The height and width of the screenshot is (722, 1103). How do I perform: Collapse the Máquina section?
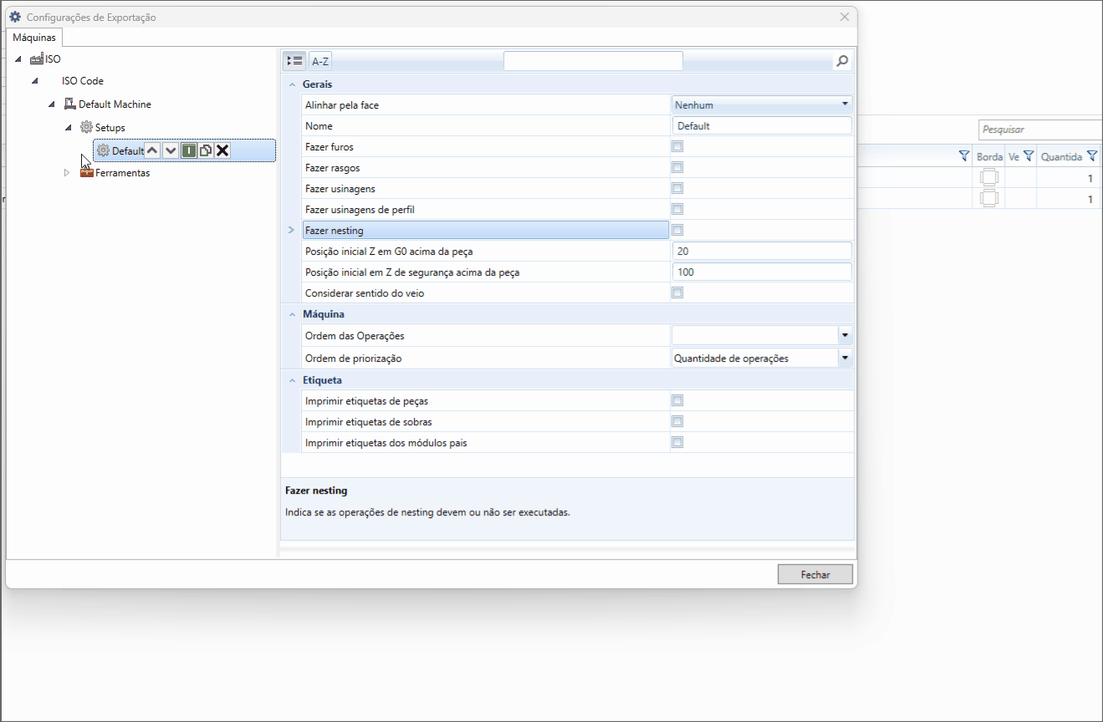tap(292, 314)
